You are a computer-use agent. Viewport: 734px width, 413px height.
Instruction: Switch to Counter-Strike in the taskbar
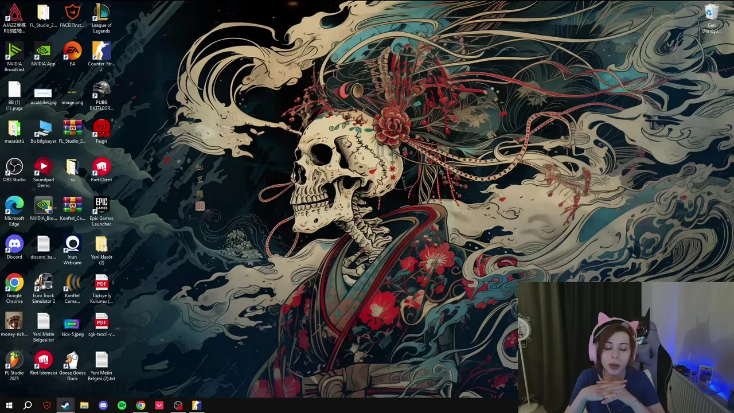(197, 406)
